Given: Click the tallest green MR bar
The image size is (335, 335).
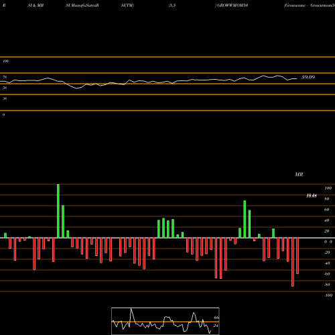Looking at the screenshot, I should click(58, 211).
